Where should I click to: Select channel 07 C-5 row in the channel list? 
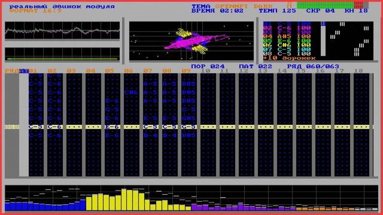287,49
